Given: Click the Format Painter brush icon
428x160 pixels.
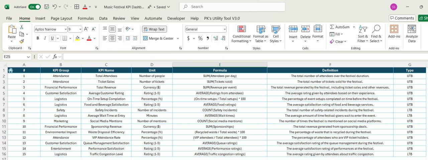Looking at the screenshot, I should pyautogui.click(x=22, y=41).
